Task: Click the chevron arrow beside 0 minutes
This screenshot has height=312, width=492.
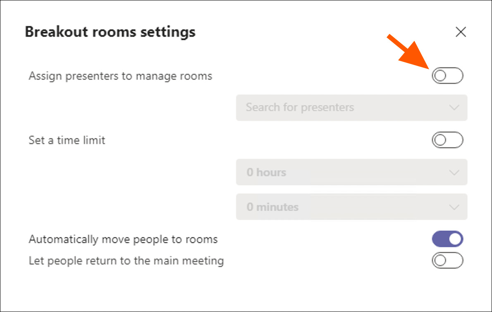Action: point(454,207)
